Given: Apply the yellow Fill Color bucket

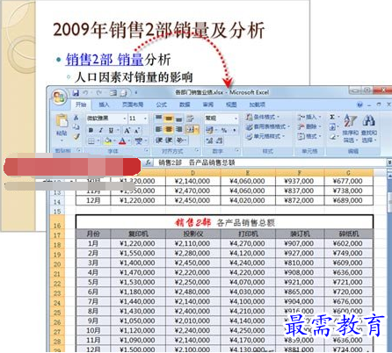Looking at the screenshot, I should (x=107, y=141).
